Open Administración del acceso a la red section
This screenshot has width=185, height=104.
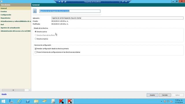pos(15,31)
